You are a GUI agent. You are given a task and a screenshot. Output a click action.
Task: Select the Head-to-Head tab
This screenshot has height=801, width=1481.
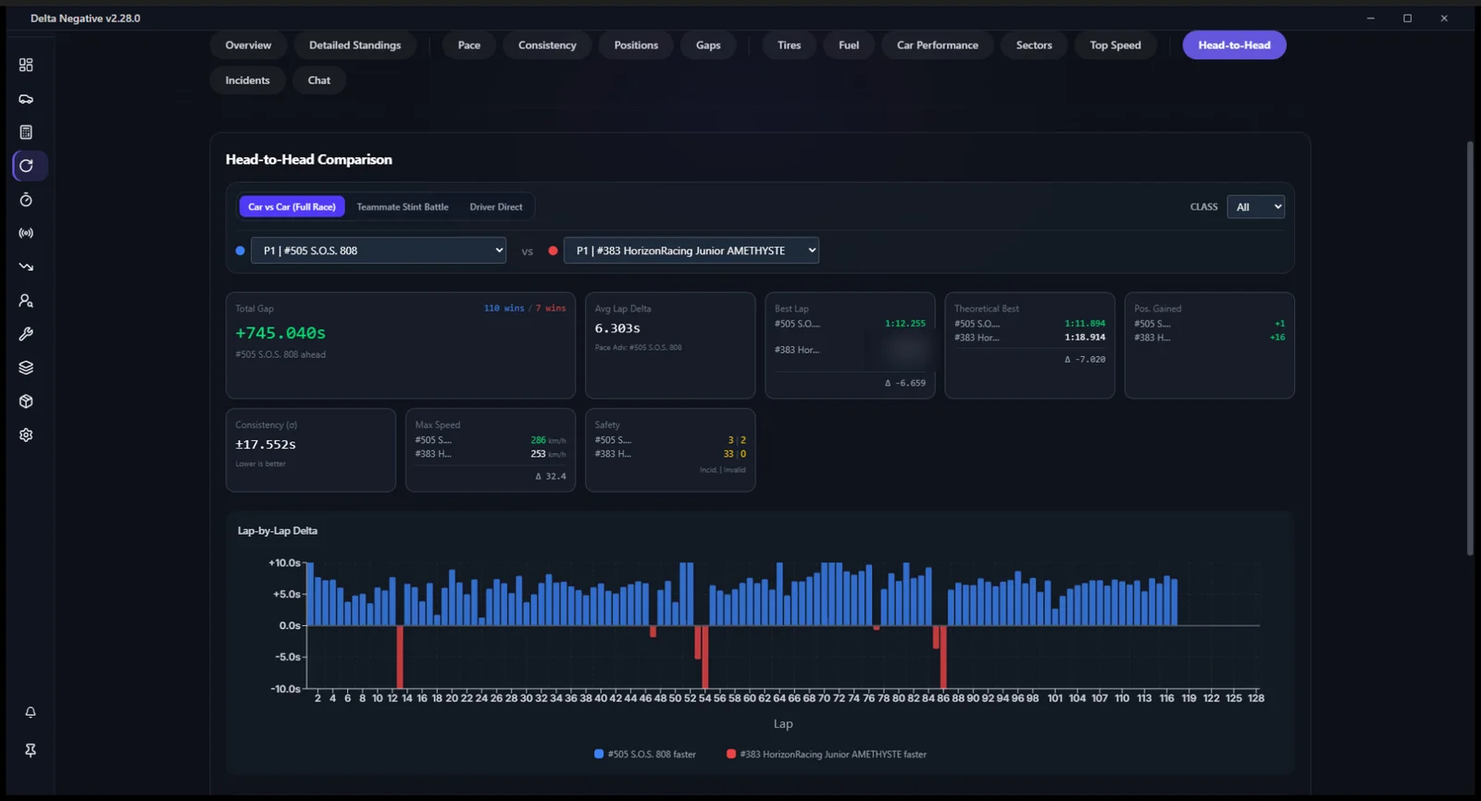(1234, 45)
